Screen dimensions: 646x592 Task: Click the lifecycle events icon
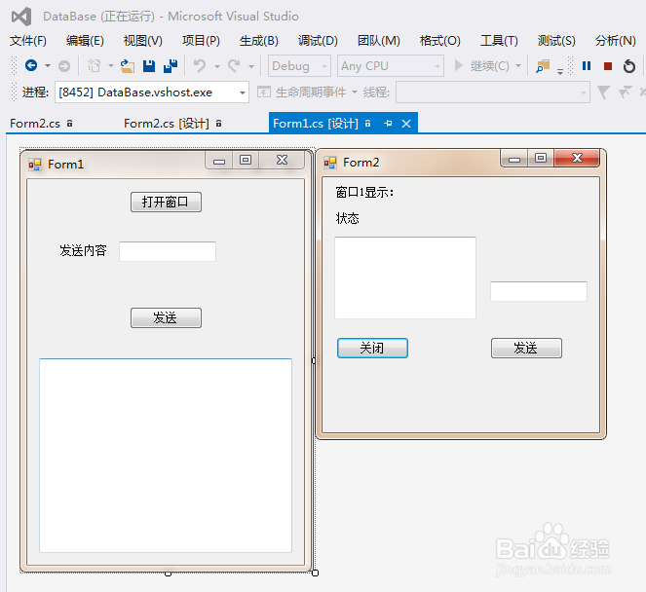coord(264,92)
